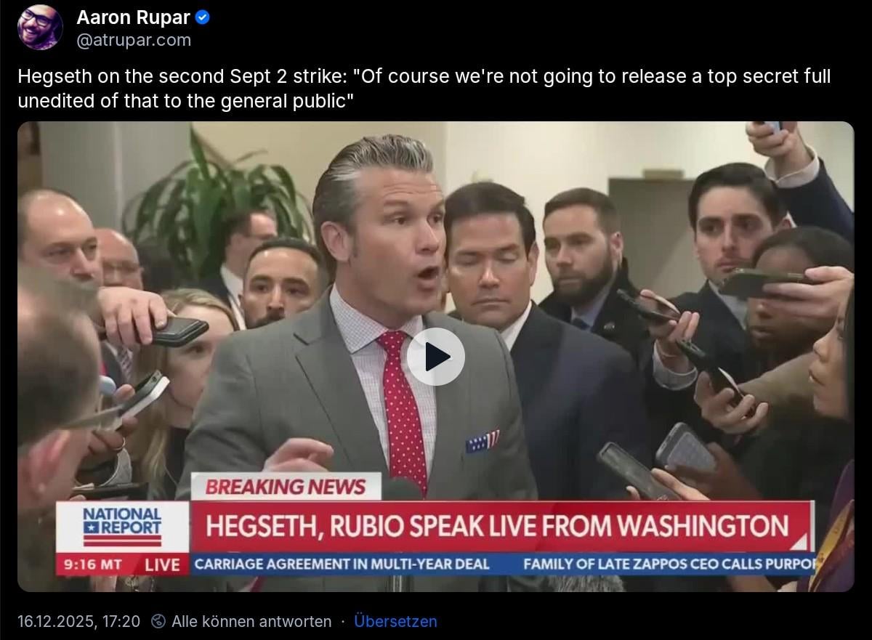This screenshot has width=872, height=640.
Task: Open the 16.12.2025, 17:20 timestamp
Action: (x=78, y=621)
